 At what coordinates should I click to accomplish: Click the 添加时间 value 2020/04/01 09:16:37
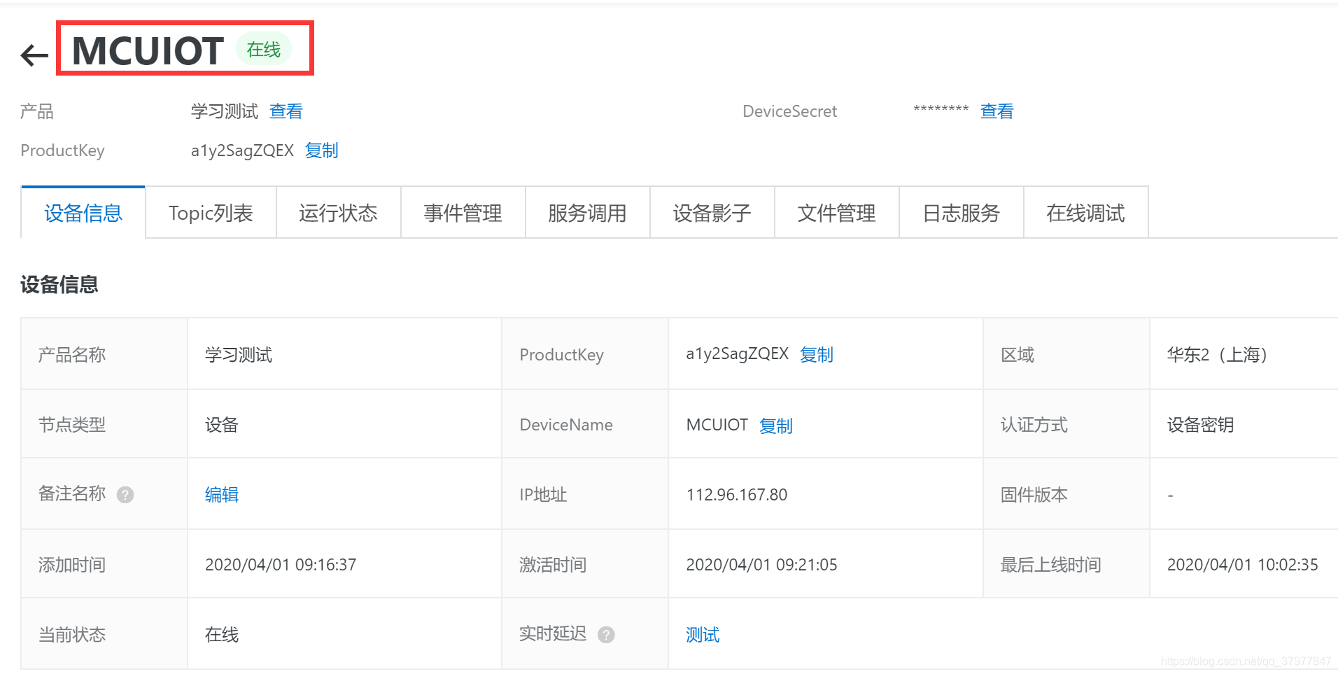(281, 565)
